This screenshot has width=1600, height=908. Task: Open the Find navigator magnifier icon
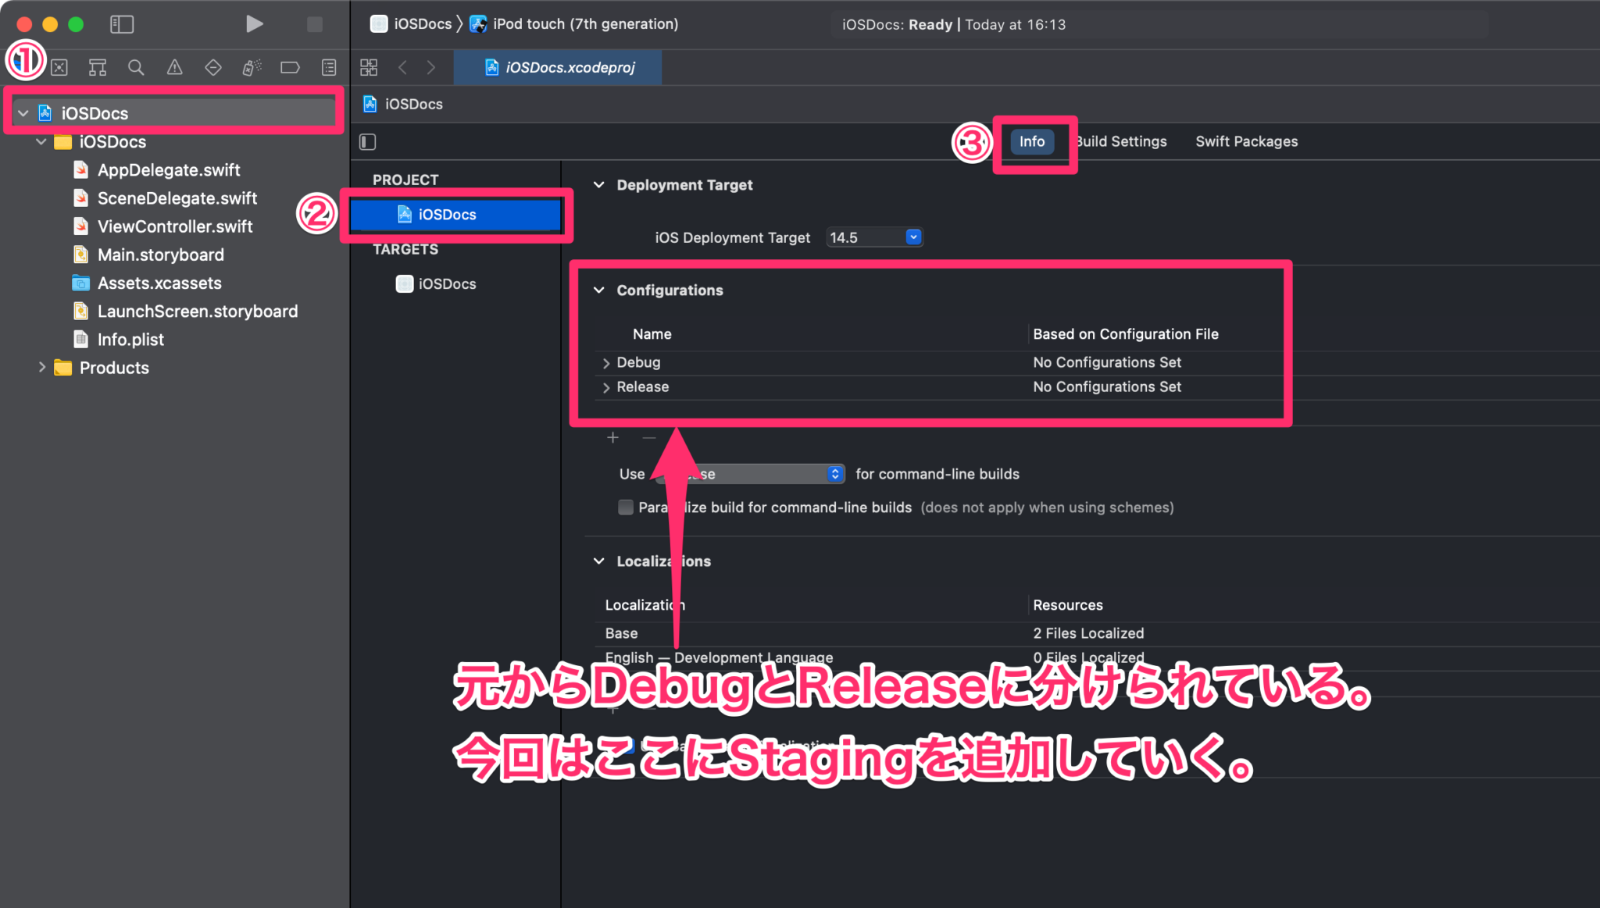[x=136, y=67]
